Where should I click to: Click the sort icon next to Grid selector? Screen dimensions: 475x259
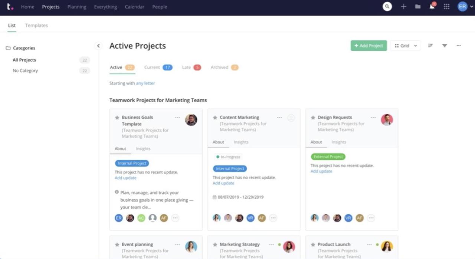click(x=430, y=45)
